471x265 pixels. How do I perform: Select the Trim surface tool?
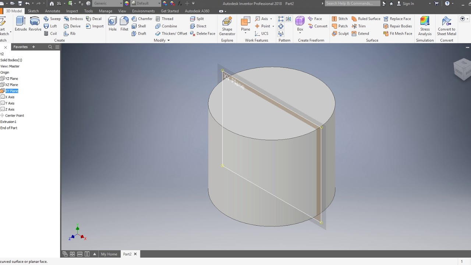tap(358, 26)
